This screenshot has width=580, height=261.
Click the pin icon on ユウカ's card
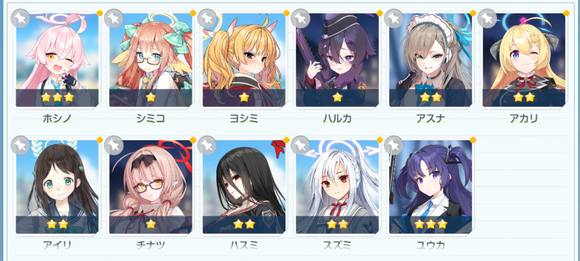pos(394,145)
